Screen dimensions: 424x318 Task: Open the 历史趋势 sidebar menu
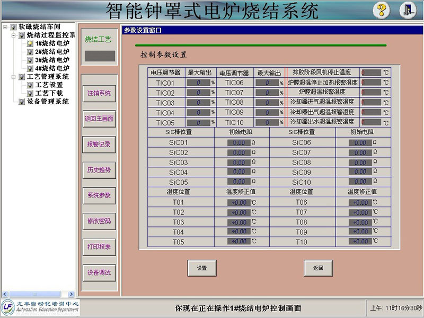pyautogui.click(x=99, y=170)
